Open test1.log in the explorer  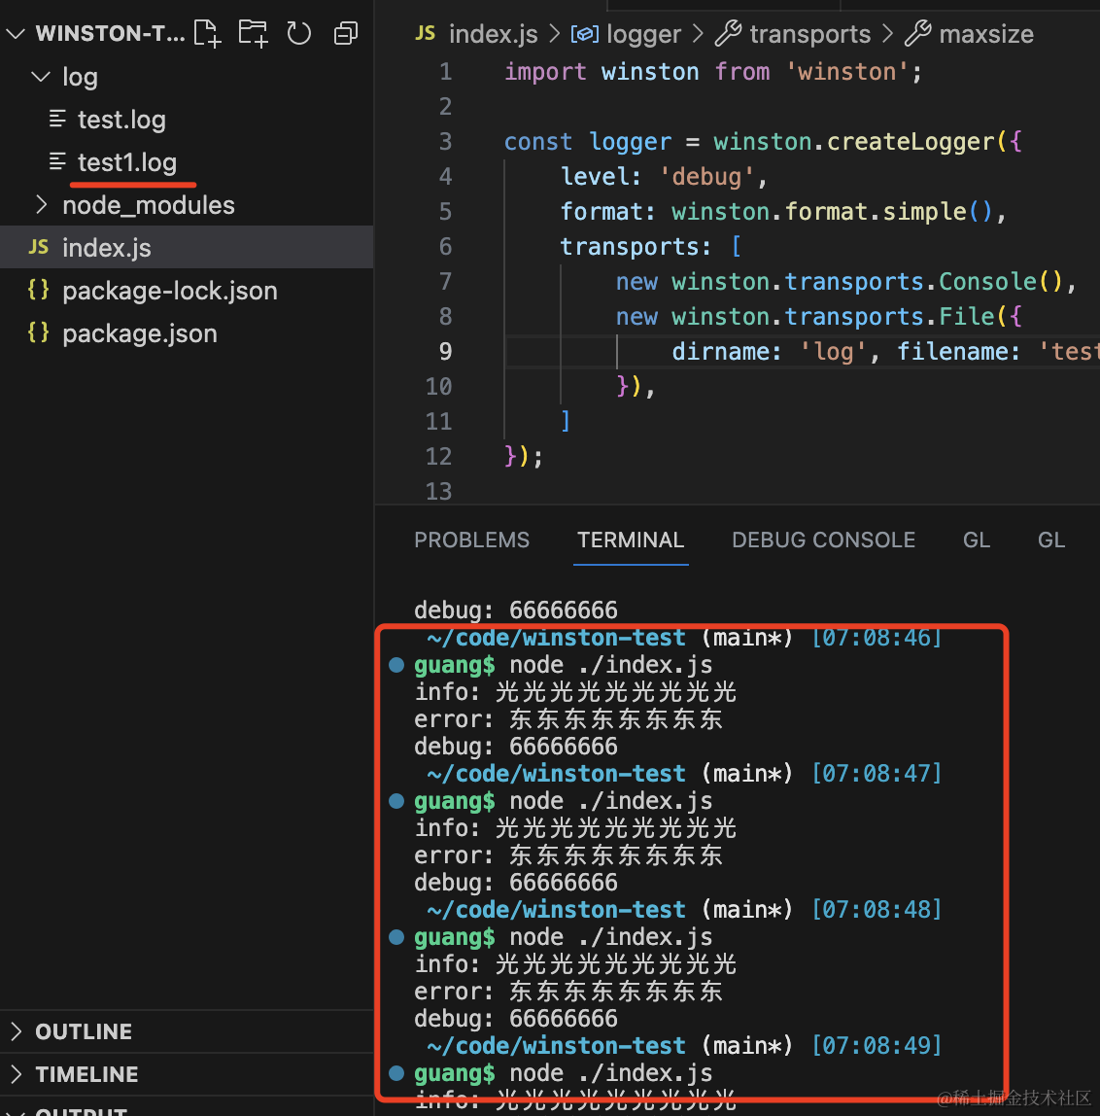tap(126, 162)
